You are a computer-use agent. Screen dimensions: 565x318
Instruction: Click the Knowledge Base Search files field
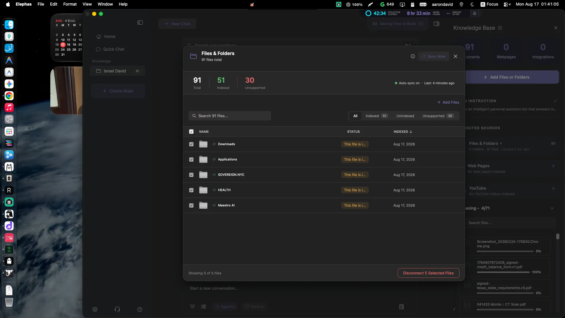click(x=511, y=223)
